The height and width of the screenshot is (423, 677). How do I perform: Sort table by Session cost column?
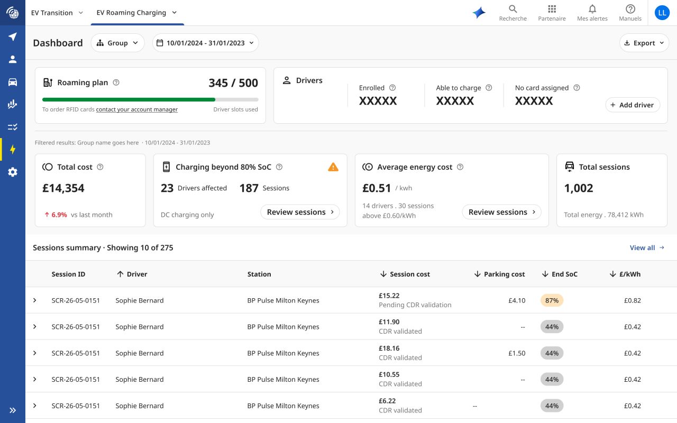coord(405,274)
